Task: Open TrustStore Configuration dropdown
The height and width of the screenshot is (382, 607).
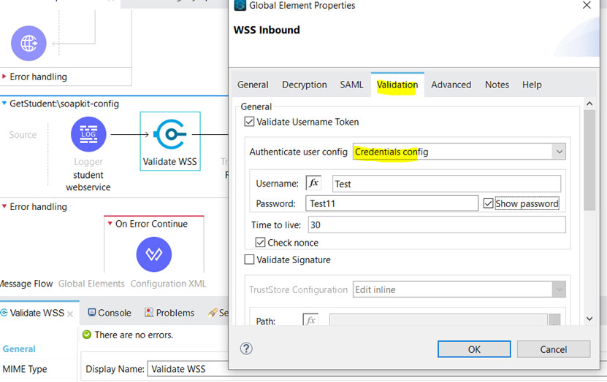Action: pos(559,289)
